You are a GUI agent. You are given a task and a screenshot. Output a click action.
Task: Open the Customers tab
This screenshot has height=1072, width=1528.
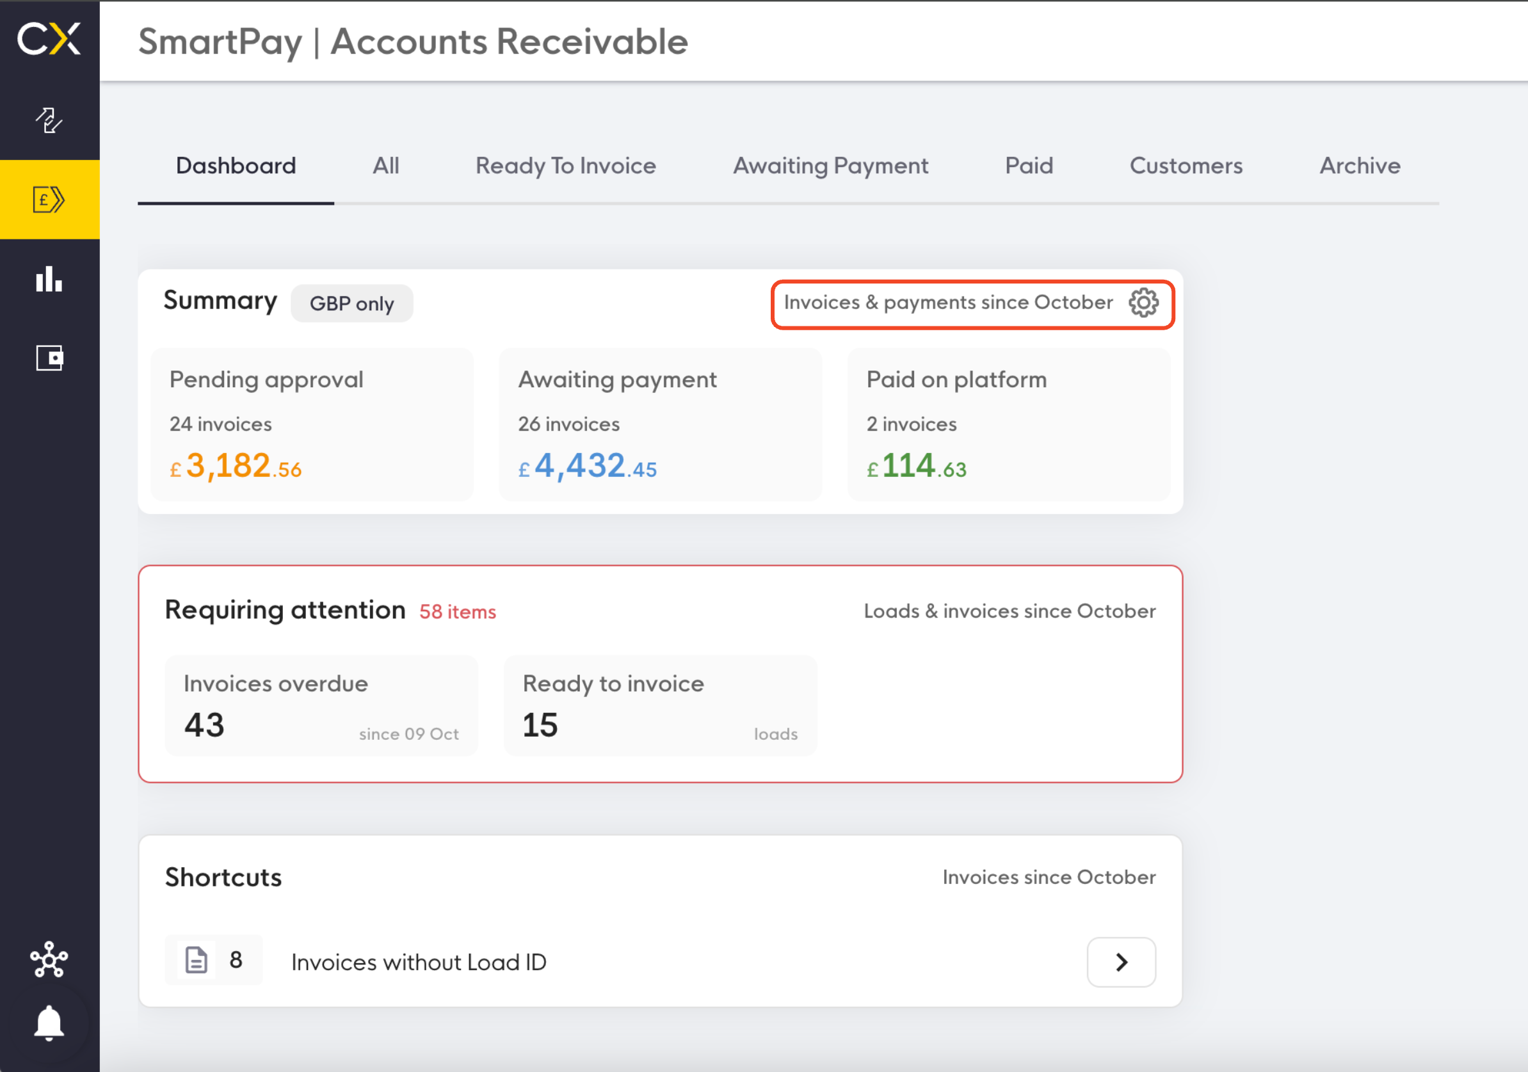(1186, 166)
